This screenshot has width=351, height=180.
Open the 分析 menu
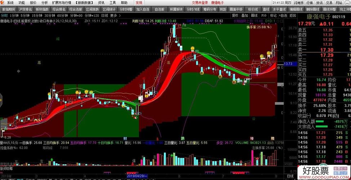click(x=45, y=3)
